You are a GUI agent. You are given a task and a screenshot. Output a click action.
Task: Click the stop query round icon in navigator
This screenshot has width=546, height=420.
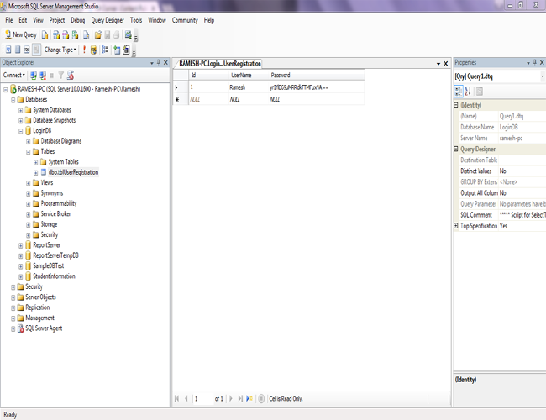[261, 398]
